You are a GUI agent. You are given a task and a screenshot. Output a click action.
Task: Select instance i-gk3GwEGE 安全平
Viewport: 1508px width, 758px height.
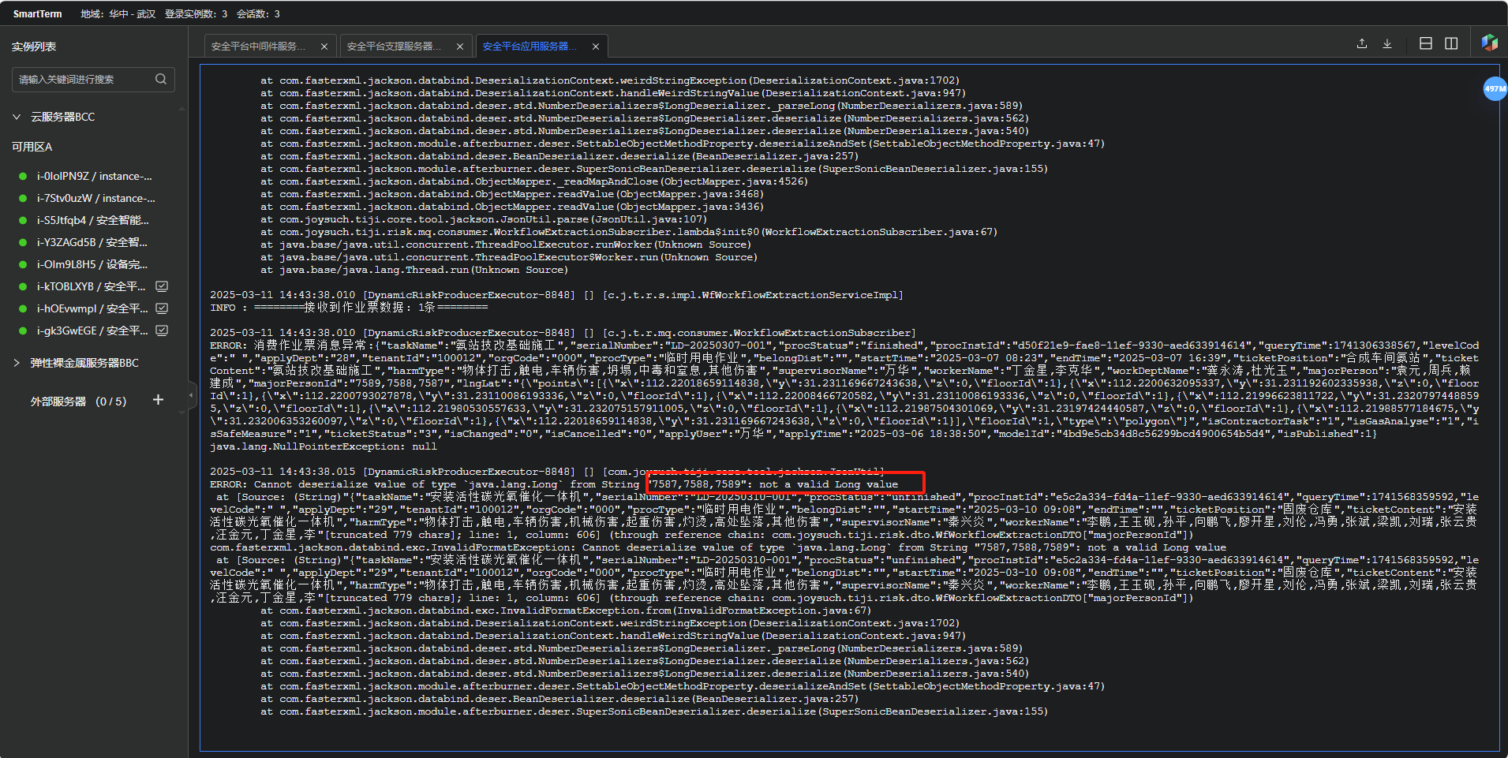click(x=94, y=330)
